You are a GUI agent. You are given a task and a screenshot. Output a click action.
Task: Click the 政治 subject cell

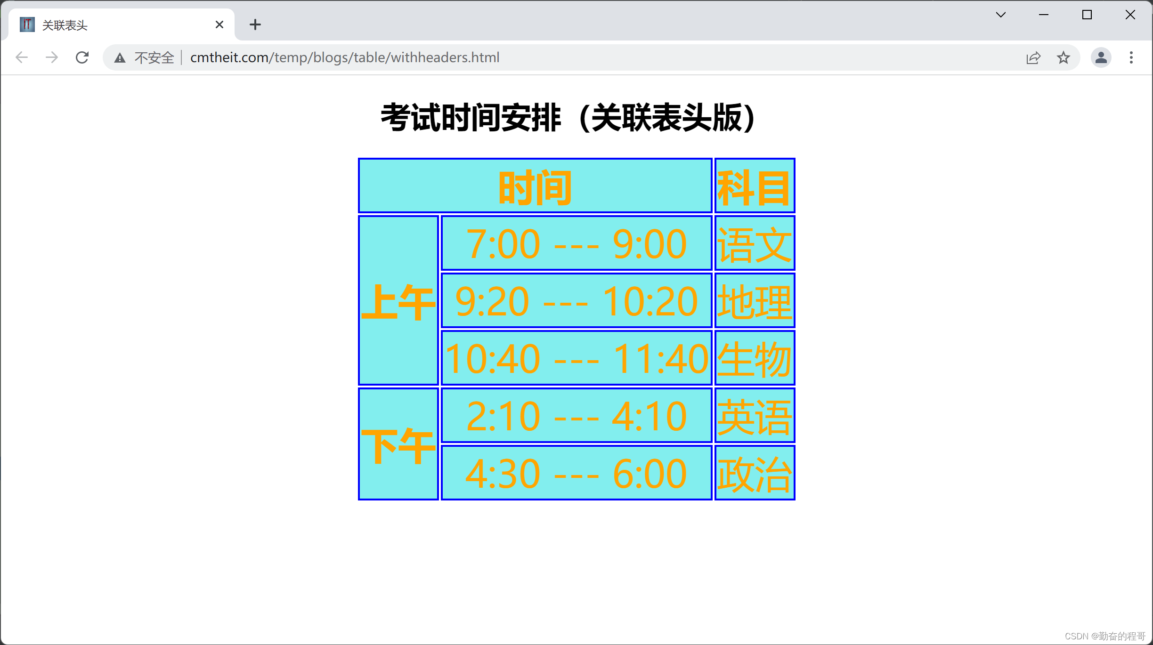755,473
